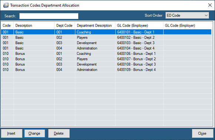Image resolution: width=215 pixels, height=140 pixels.
Task: Click the GL Code (Employee) column header
Action: pyautogui.click(x=139, y=26)
